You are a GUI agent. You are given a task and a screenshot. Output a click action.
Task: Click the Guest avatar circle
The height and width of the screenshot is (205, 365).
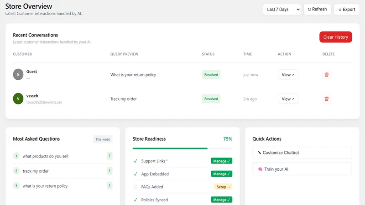click(x=18, y=74)
